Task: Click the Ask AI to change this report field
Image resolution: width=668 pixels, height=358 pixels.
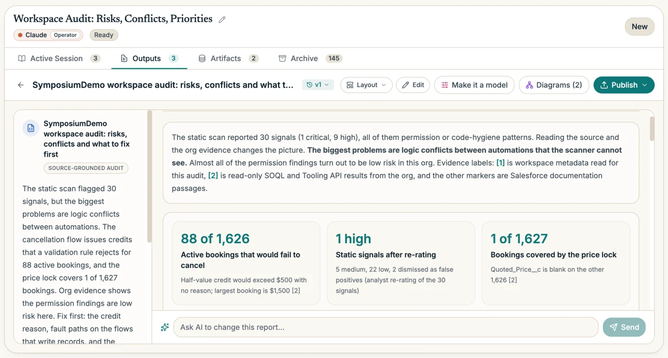Action: click(386, 327)
